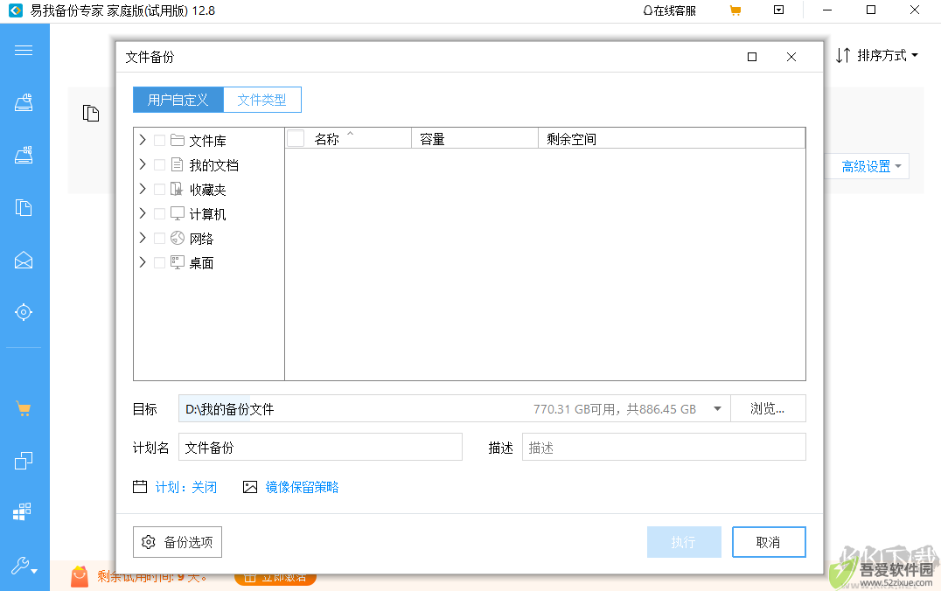The image size is (941, 591).
Task: Expand the 收藏夹 tree node
Action: (x=143, y=189)
